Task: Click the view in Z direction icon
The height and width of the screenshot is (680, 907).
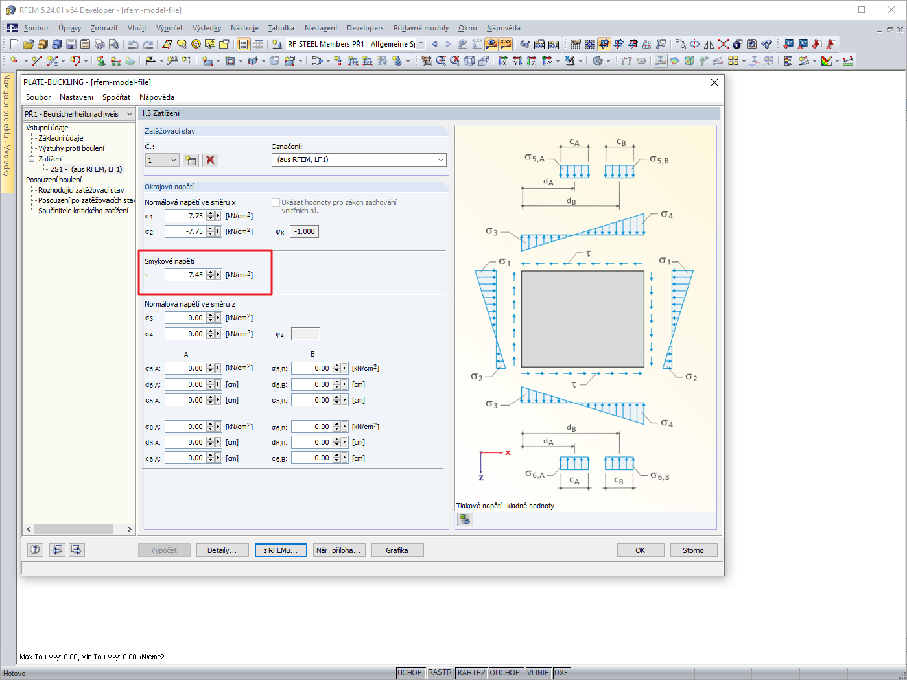Action: [532, 61]
